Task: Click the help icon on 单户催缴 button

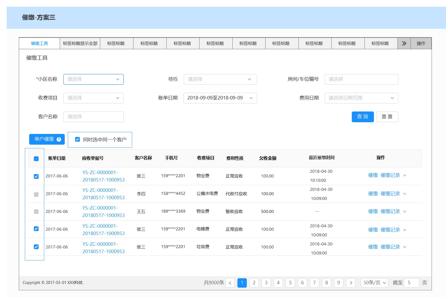Action: tap(59, 139)
